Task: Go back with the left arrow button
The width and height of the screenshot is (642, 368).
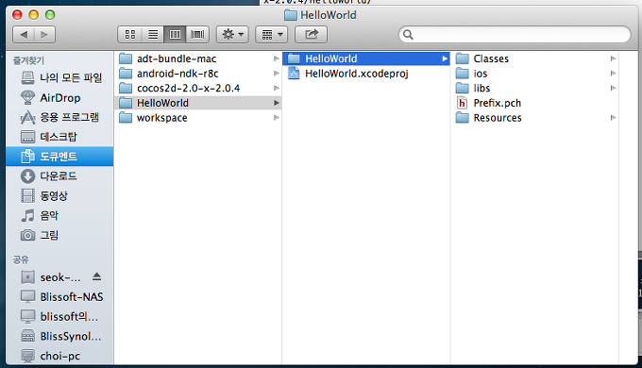Action: click(x=24, y=35)
